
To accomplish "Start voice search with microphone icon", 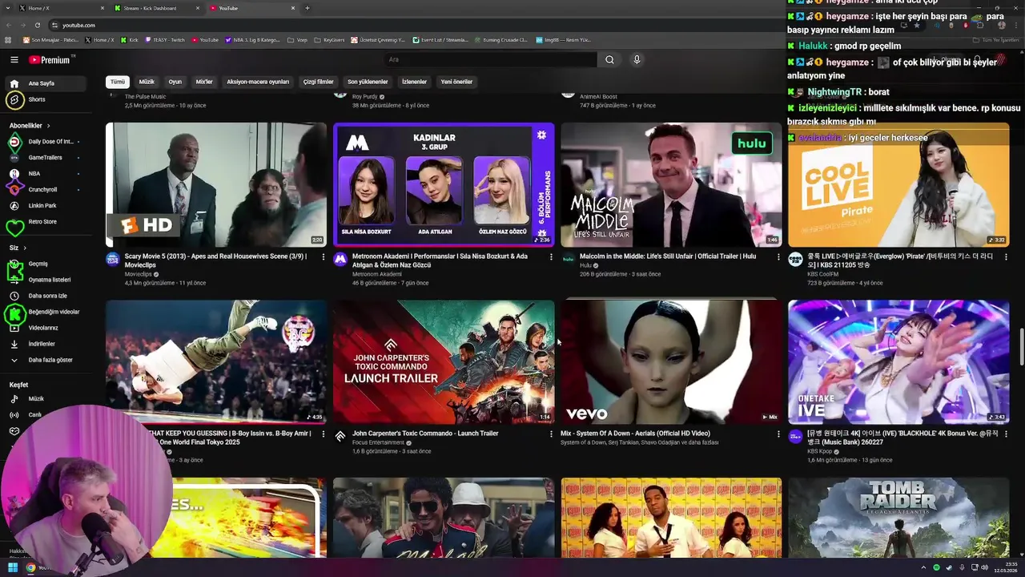I will pyautogui.click(x=637, y=59).
